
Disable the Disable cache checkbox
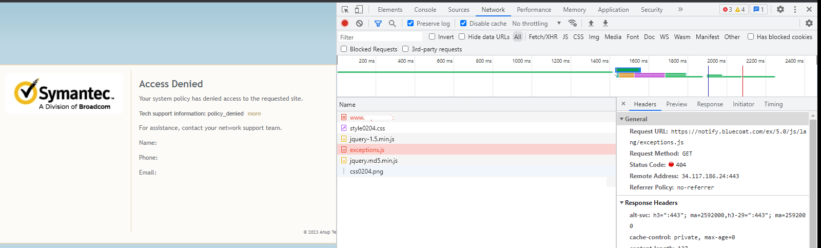pos(463,23)
